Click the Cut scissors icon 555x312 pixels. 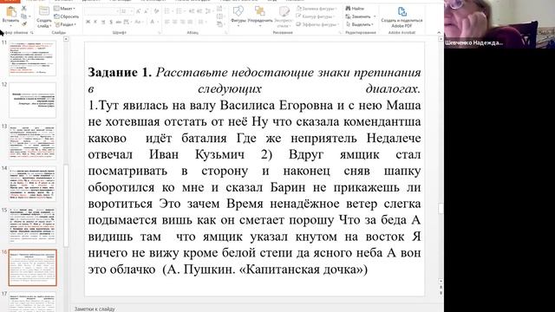coord(23,8)
